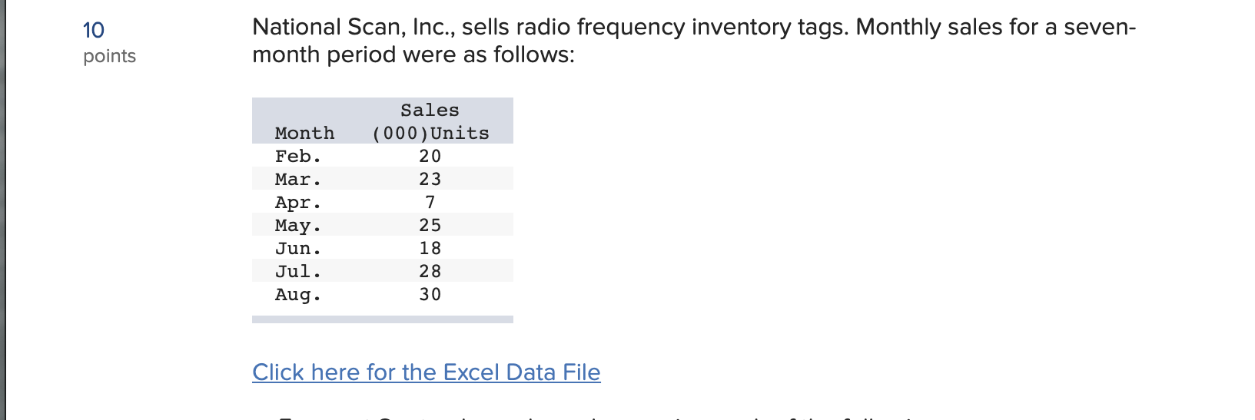This screenshot has height=420, width=1255.
Task: Open the Excel Data File link
Action: click(x=426, y=372)
